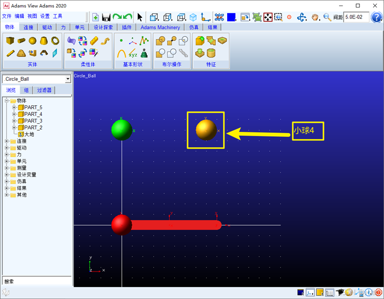Click the Chain bodies icon
The width and height of the screenshot is (384, 299).
click(183, 53)
